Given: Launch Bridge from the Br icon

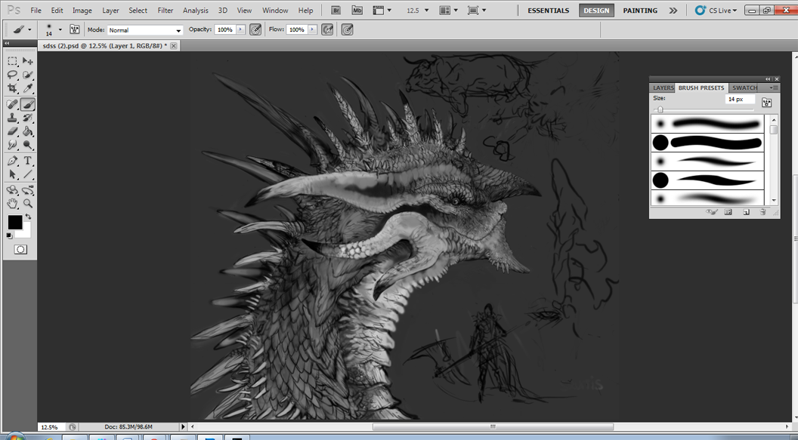Looking at the screenshot, I should pyautogui.click(x=336, y=11).
